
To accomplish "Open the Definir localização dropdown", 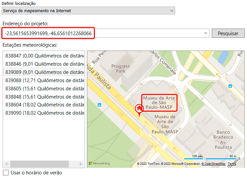I will (x=88, y=11).
